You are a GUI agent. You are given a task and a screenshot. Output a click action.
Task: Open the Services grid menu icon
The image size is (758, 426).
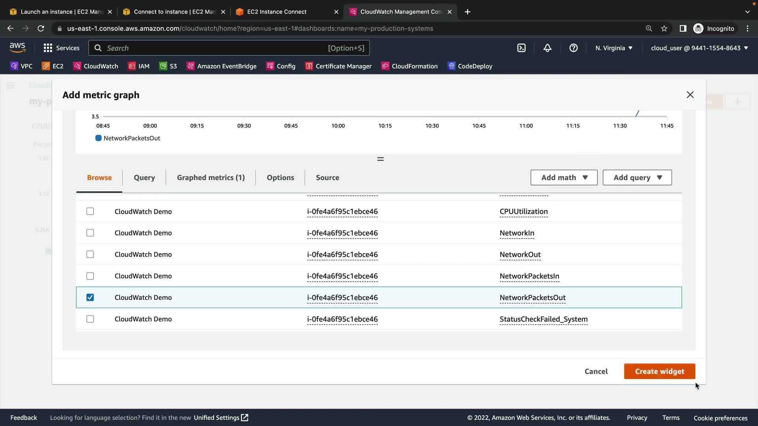(x=48, y=48)
